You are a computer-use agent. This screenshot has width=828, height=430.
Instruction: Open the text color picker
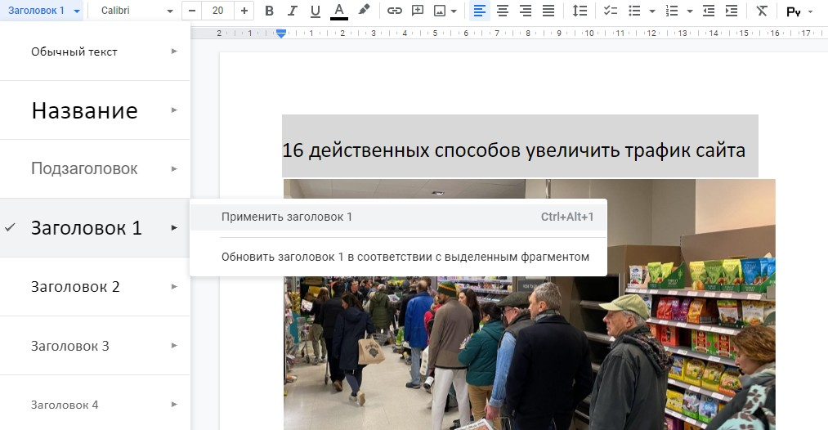[339, 11]
